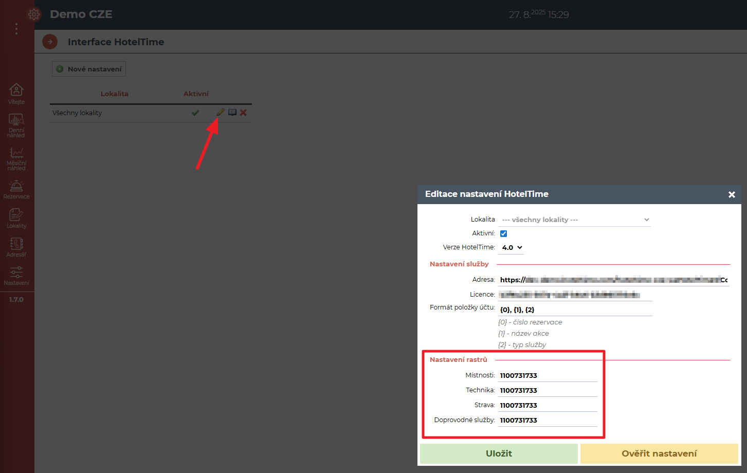Click the '{2} - typ služby' hint
The height and width of the screenshot is (473, 747).
pos(522,344)
